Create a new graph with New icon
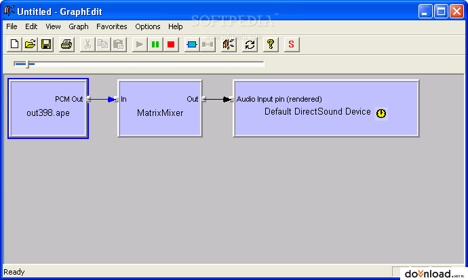The image size is (468, 280). 14,45
